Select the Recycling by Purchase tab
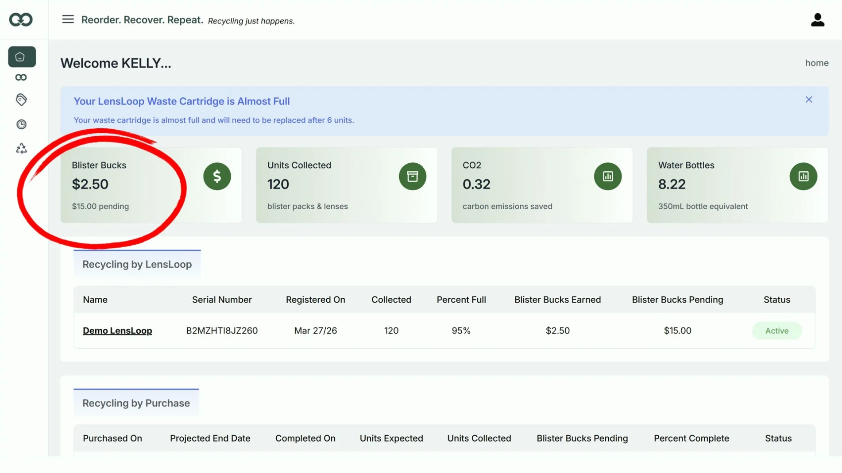The height and width of the screenshot is (473, 842). pyautogui.click(x=136, y=403)
